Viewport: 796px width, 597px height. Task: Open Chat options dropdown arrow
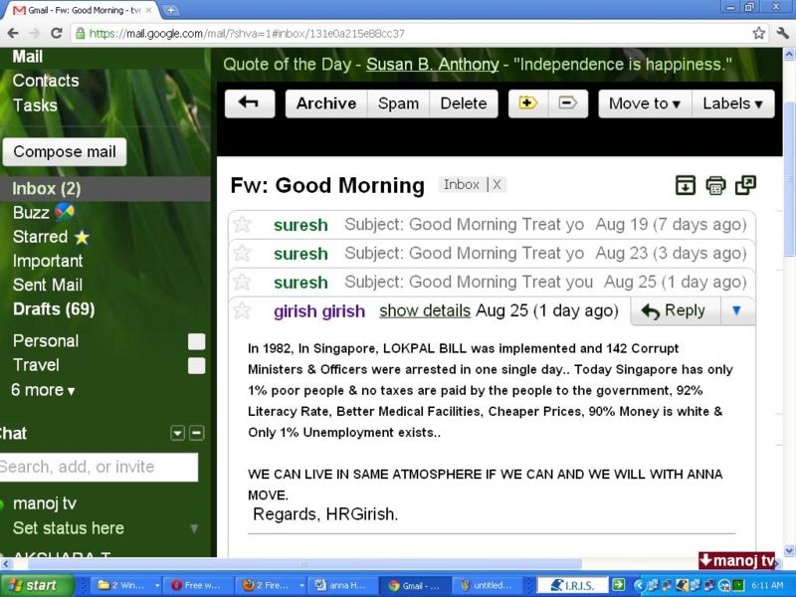point(177,433)
